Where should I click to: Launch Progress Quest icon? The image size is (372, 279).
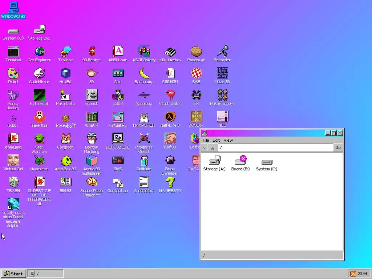[x=144, y=143]
